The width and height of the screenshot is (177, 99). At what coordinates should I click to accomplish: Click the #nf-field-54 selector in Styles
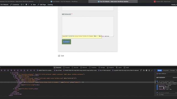160,78
